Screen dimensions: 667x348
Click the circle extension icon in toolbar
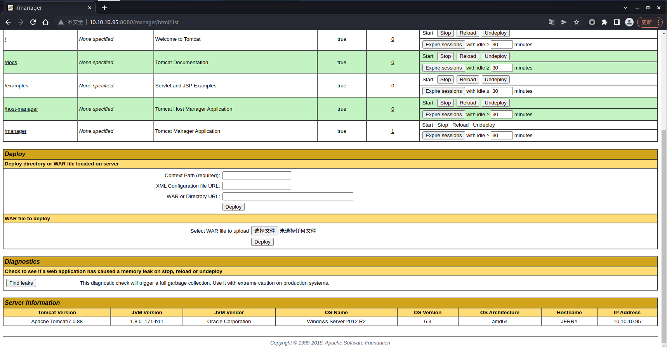(592, 22)
